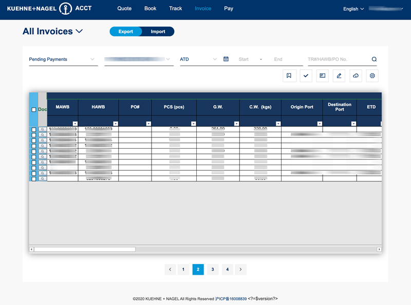Viewport: 411px width, 305px height.
Task: Go to page 3 of invoices
Action: click(x=213, y=269)
